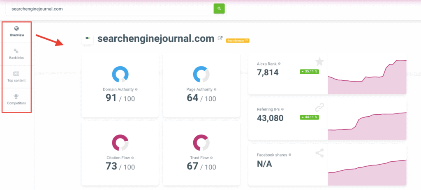Click the Facebook shares info icon
The height and width of the screenshot is (190, 421).
[x=290, y=155]
